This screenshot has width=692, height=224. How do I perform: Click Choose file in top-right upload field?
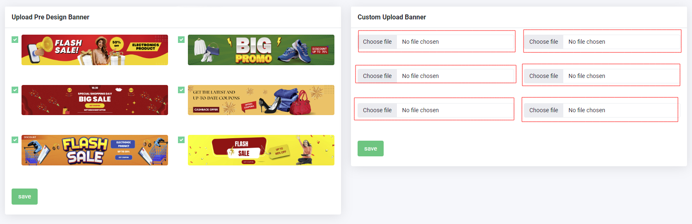[x=543, y=42]
